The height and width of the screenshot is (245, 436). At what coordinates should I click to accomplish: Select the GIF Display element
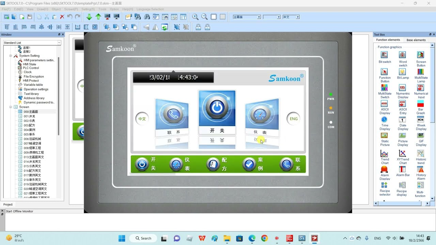pyautogui.click(x=421, y=139)
